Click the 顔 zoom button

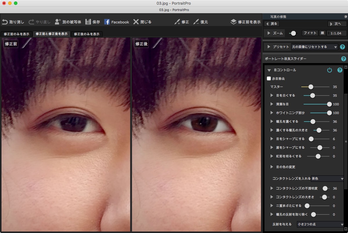tap(322, 33)
